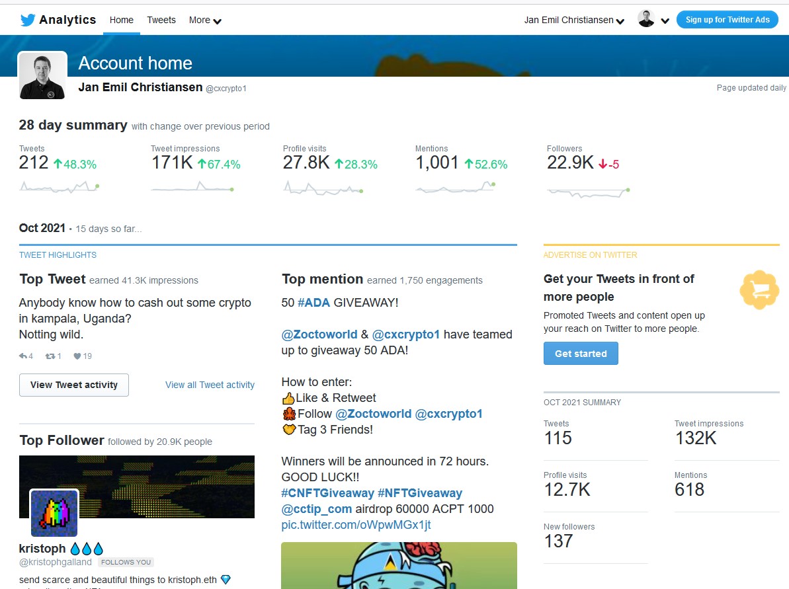Click the Top mention heading
Image resolution: width=789 pixels, height=589 pixels.
pyautogui.click(x=322, y=279)
